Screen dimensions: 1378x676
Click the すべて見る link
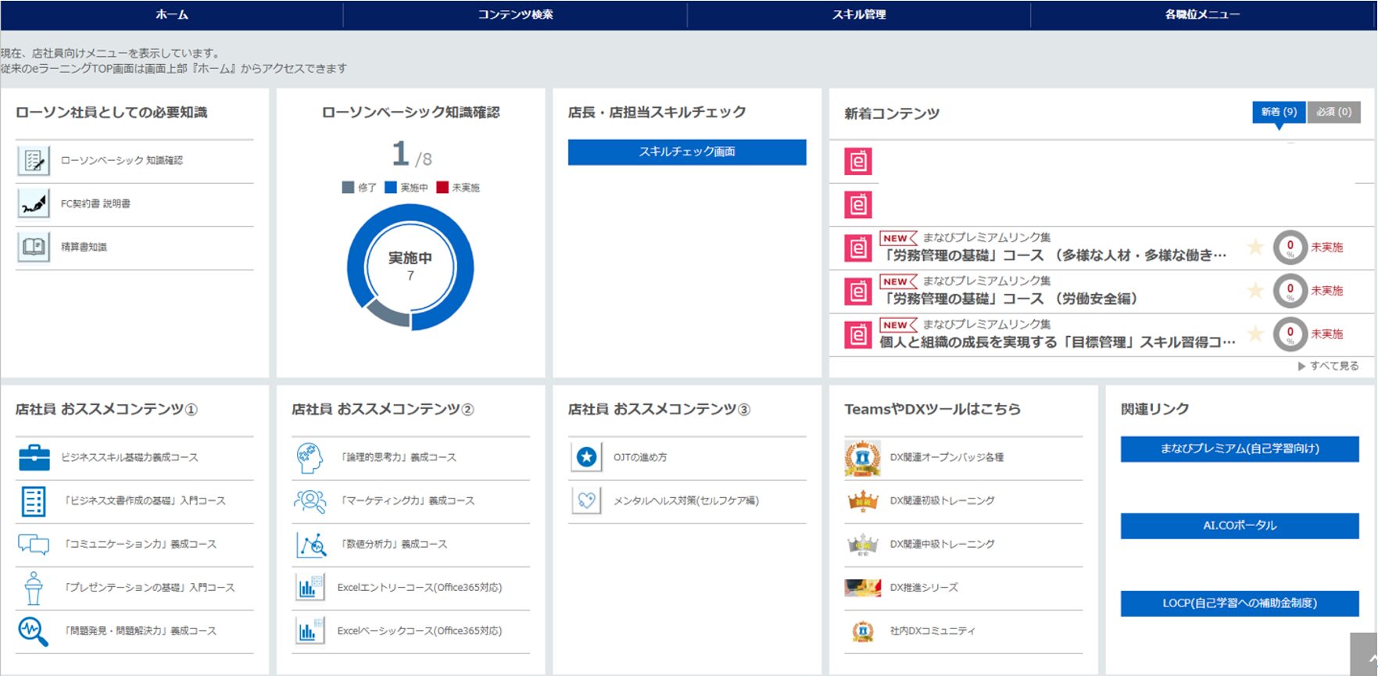(x=1328, y=366)
